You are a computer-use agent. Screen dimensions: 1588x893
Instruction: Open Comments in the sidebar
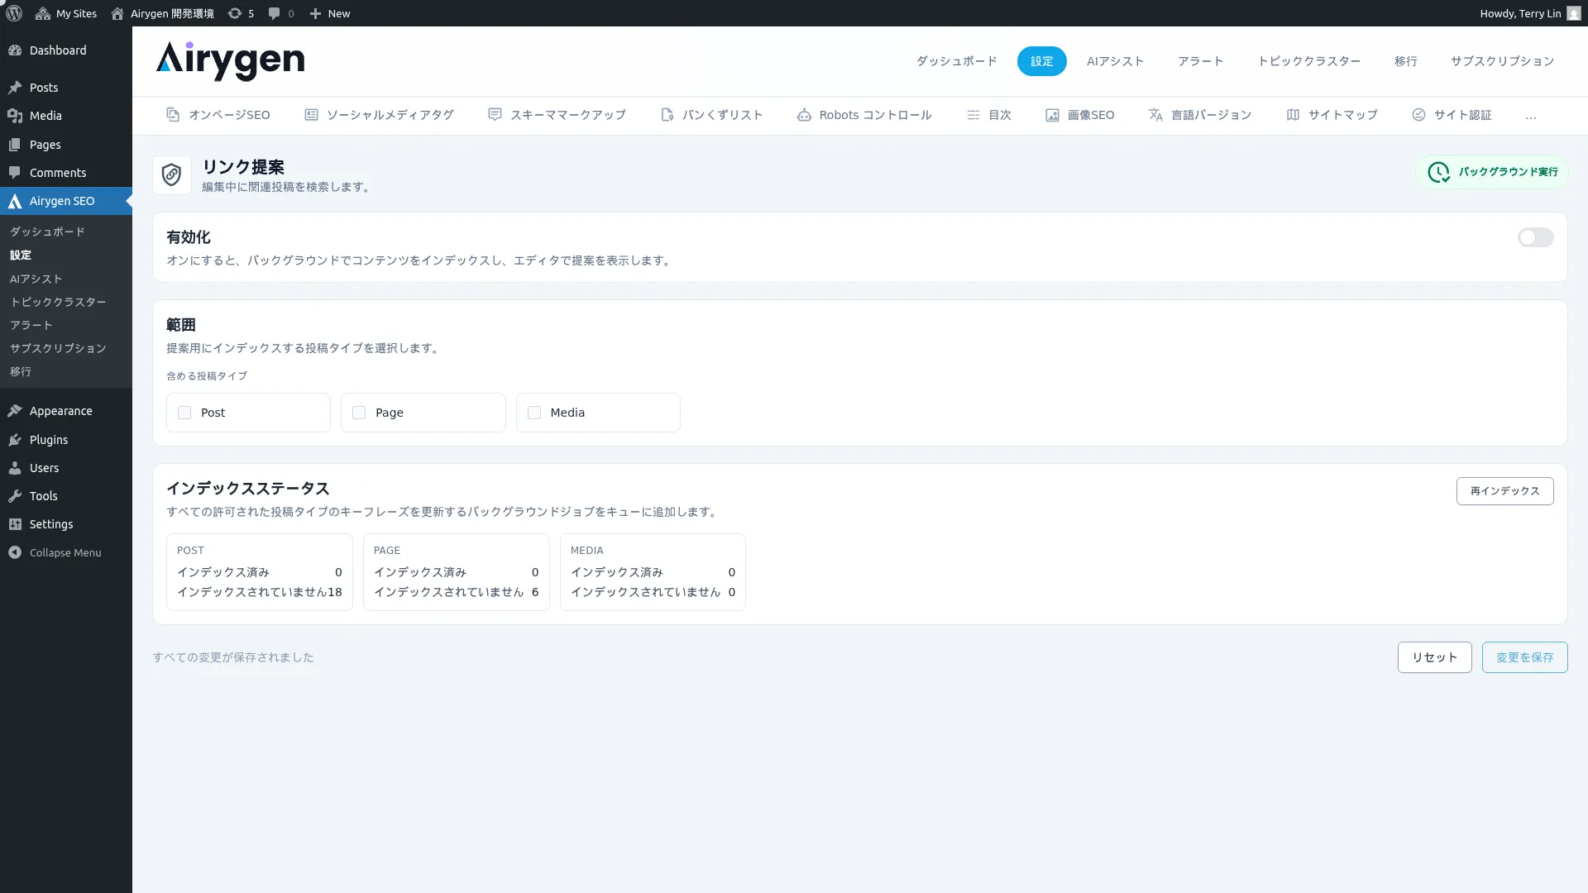[66, 173]
